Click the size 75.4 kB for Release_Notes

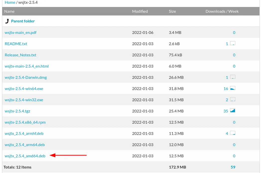coord(175,55)
